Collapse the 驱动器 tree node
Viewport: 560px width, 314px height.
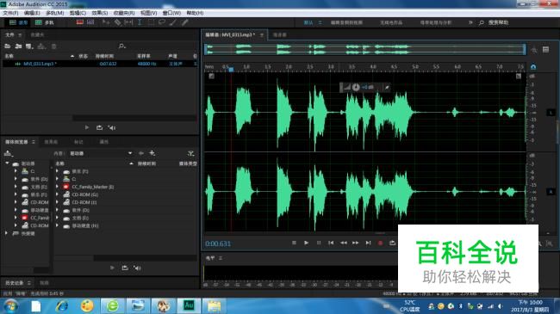[7, 163]
